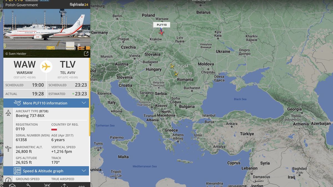The width and height of the screenshot is (333, 187).
Task: Click the more options dots in bottom bar
Action: [81, 186]
